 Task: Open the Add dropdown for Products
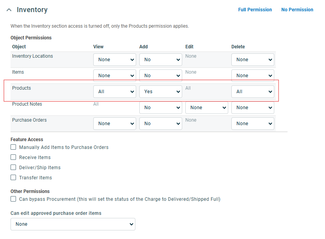160,91
